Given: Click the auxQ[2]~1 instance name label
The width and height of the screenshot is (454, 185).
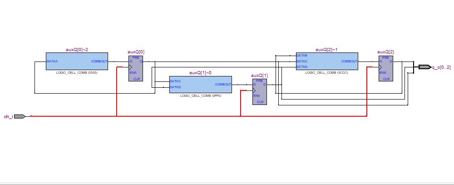Looking at the screenshot, I should click(326, 48).
